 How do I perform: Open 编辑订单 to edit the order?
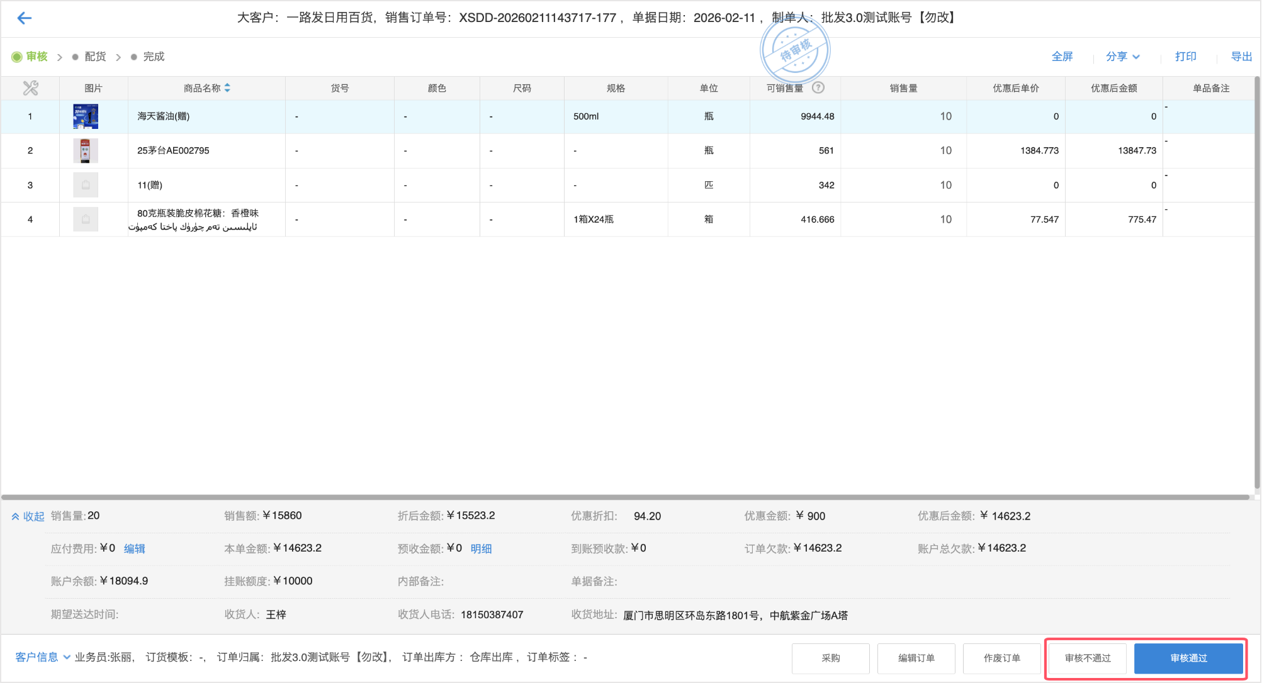click(x=916, y=658)
